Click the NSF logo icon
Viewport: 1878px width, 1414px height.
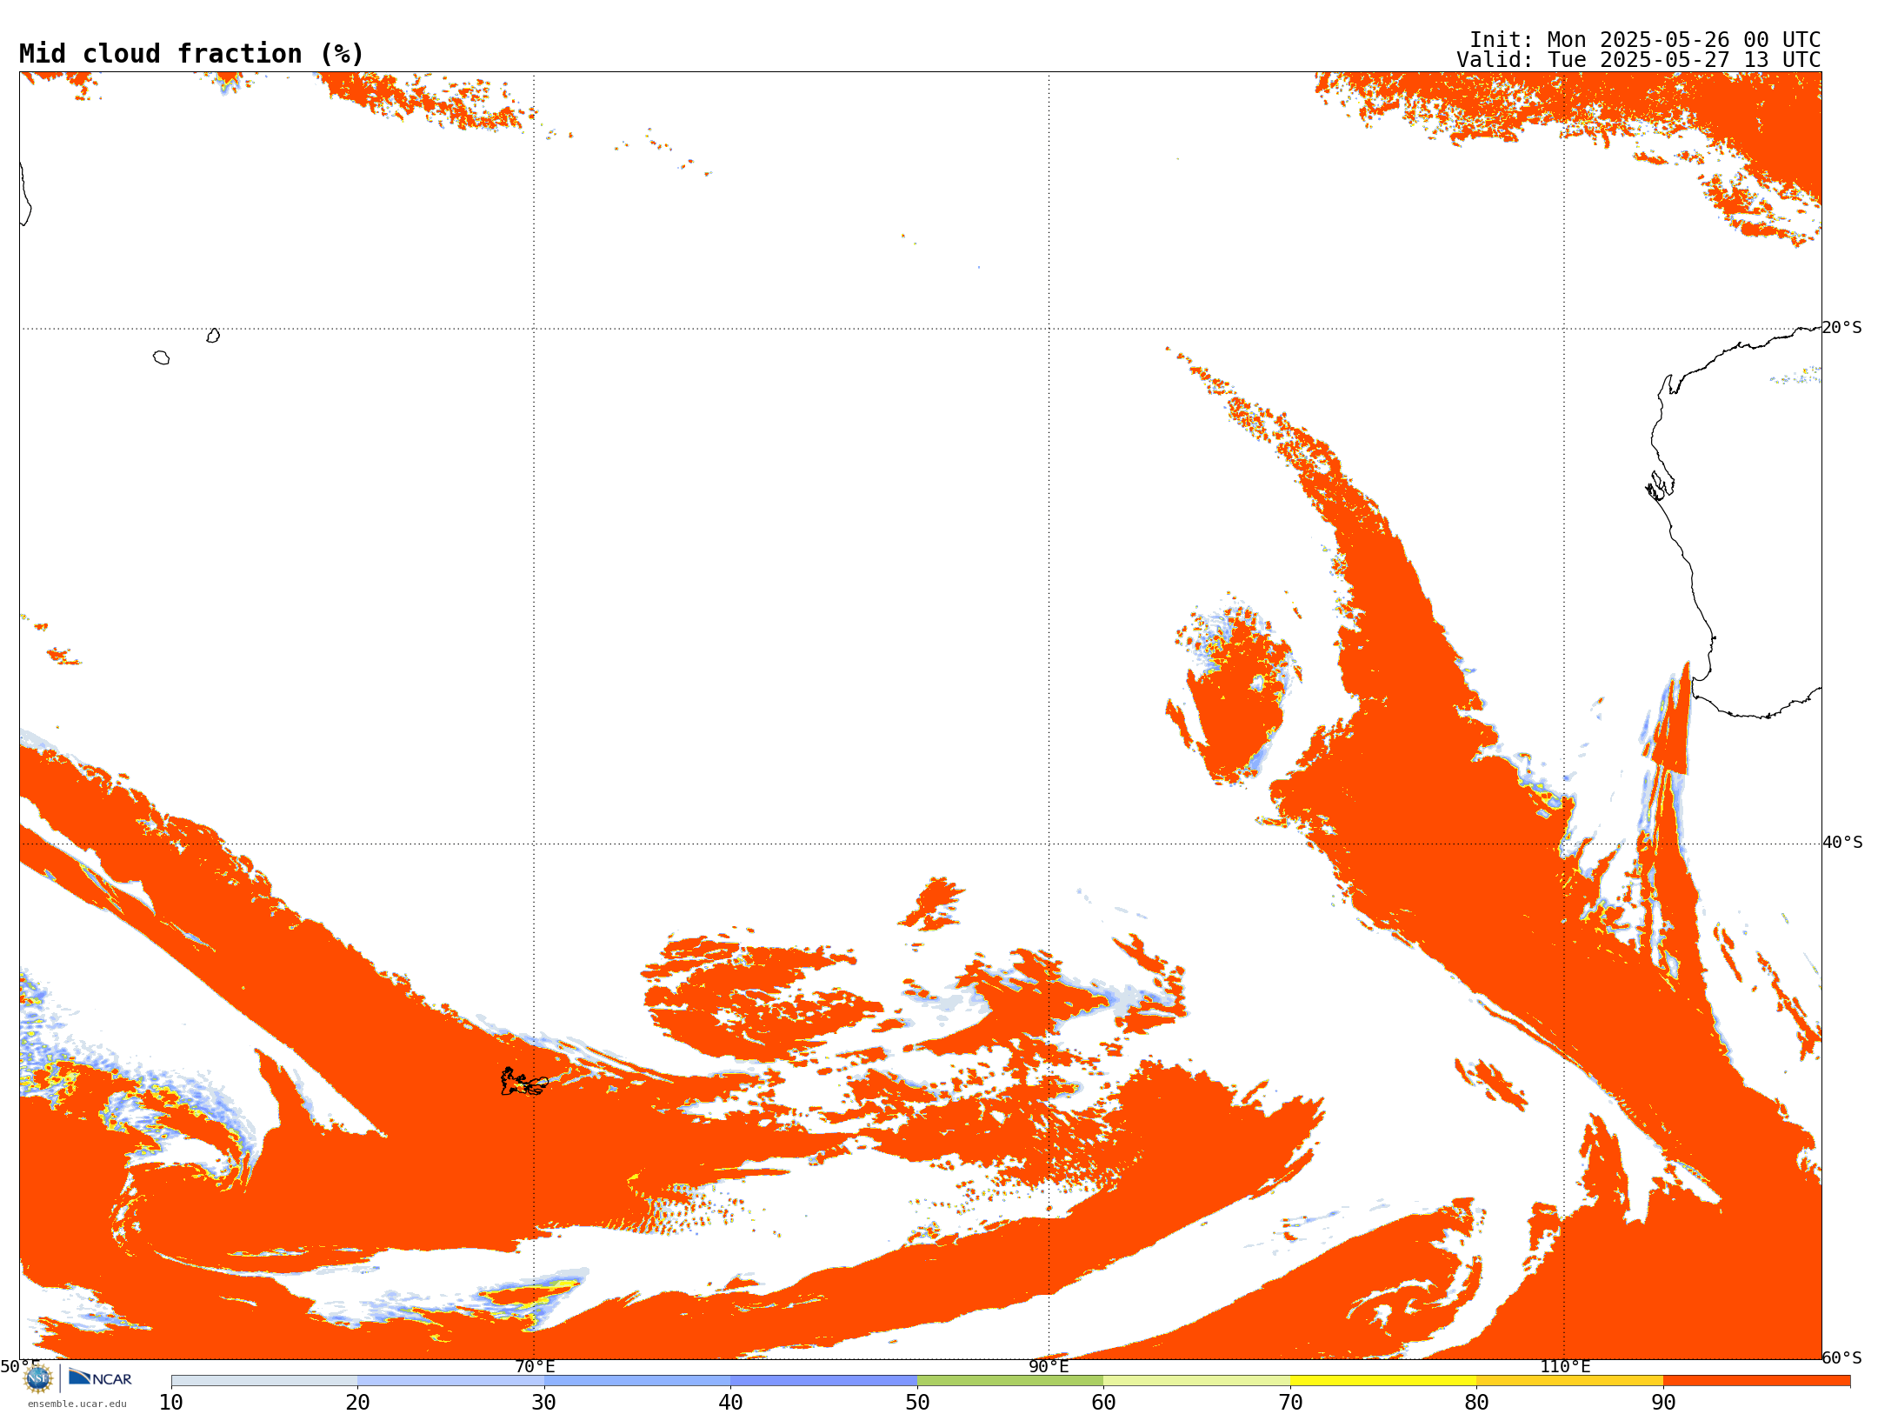pyautogui.click(x=37, y=1378)
